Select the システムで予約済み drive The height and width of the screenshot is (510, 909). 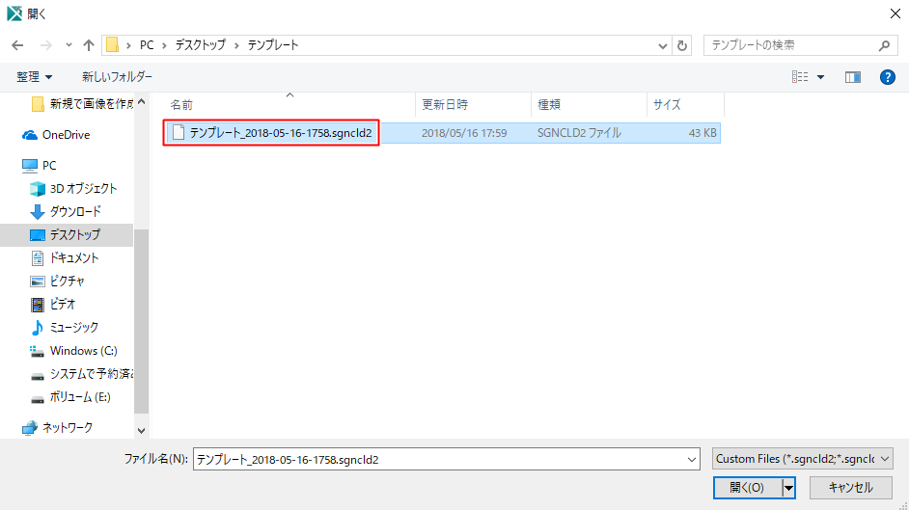[81, 374]
